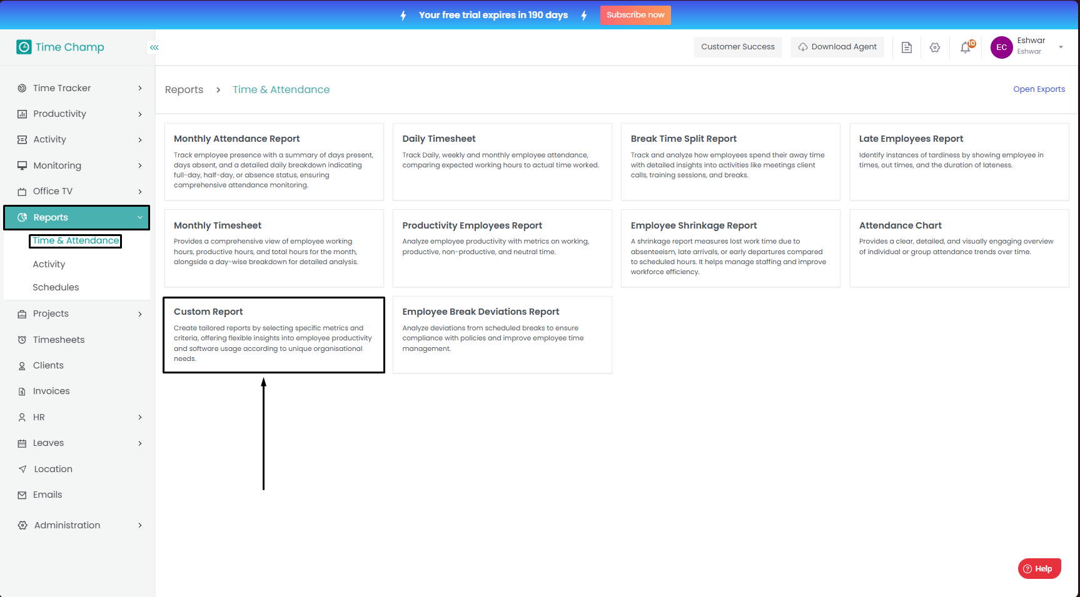The height and width of the screenshot is (597, 1080).
Task: Open the user account dropdown arrow
Action: 1061,47
